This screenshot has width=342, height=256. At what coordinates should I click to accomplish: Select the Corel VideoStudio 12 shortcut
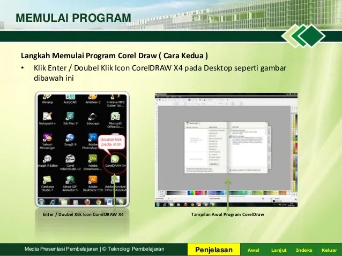[70, 162]
